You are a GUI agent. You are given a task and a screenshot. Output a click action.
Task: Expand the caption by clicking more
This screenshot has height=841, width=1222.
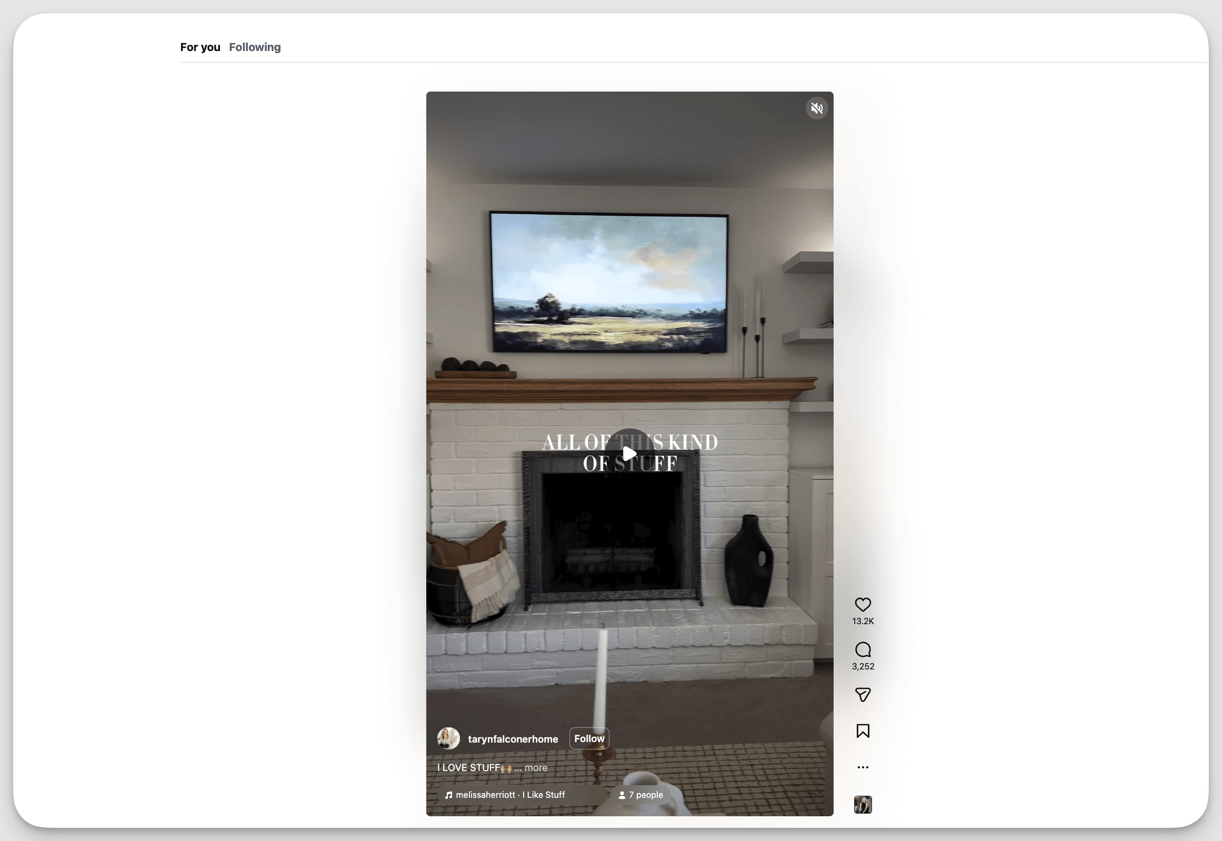coord(535,768)
